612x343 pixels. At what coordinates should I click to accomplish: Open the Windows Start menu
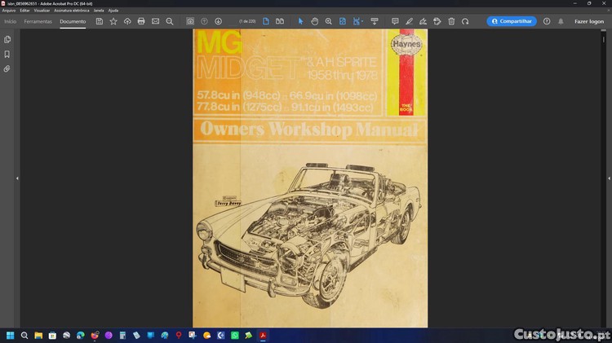click(x=10, y=335)
